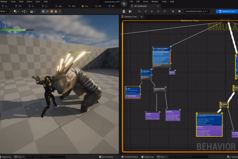Open the Mode dropdown
The width and height of the screenshot is (238, 159).
[4, 12]
